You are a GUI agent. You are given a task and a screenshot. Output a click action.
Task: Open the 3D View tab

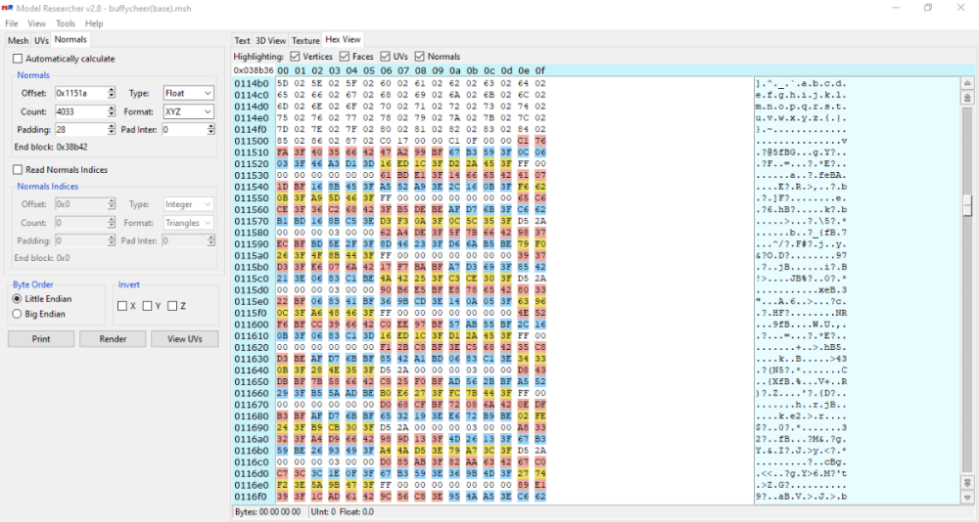271,40
